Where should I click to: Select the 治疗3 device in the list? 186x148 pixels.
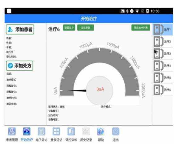(x=163, y=53)
